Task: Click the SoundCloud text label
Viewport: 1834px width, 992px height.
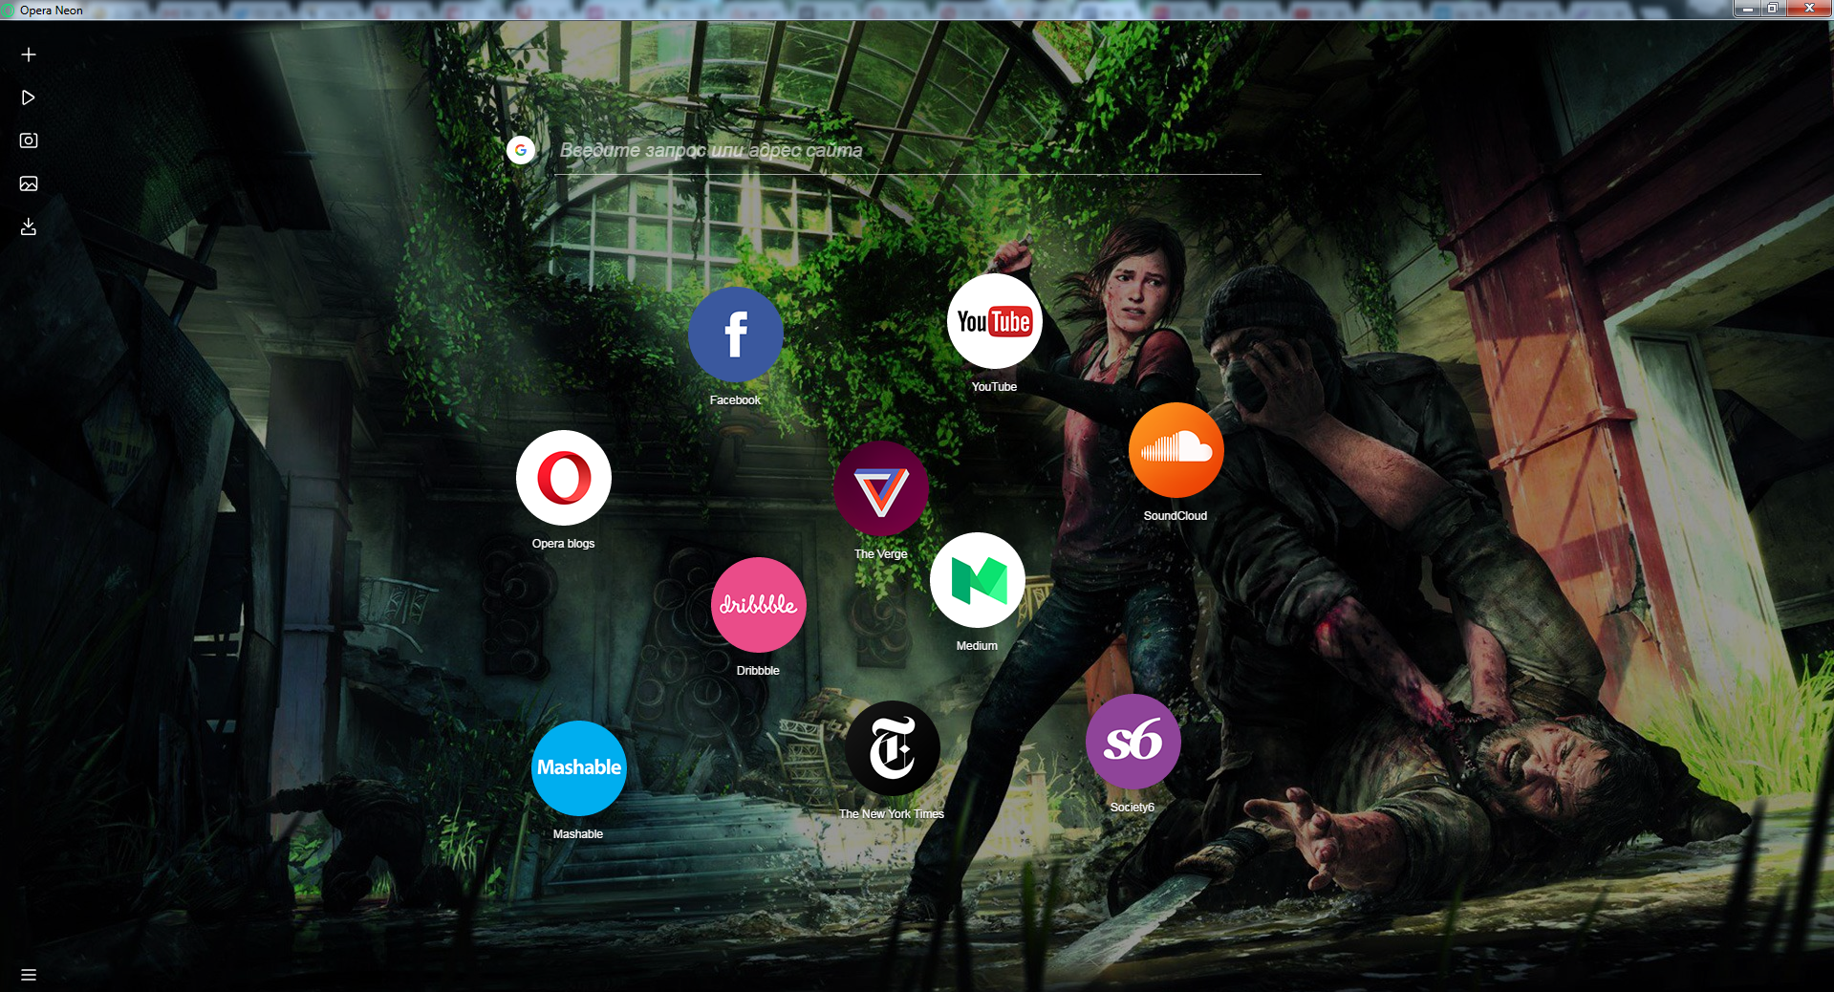Action: (x=1176, y=516)
